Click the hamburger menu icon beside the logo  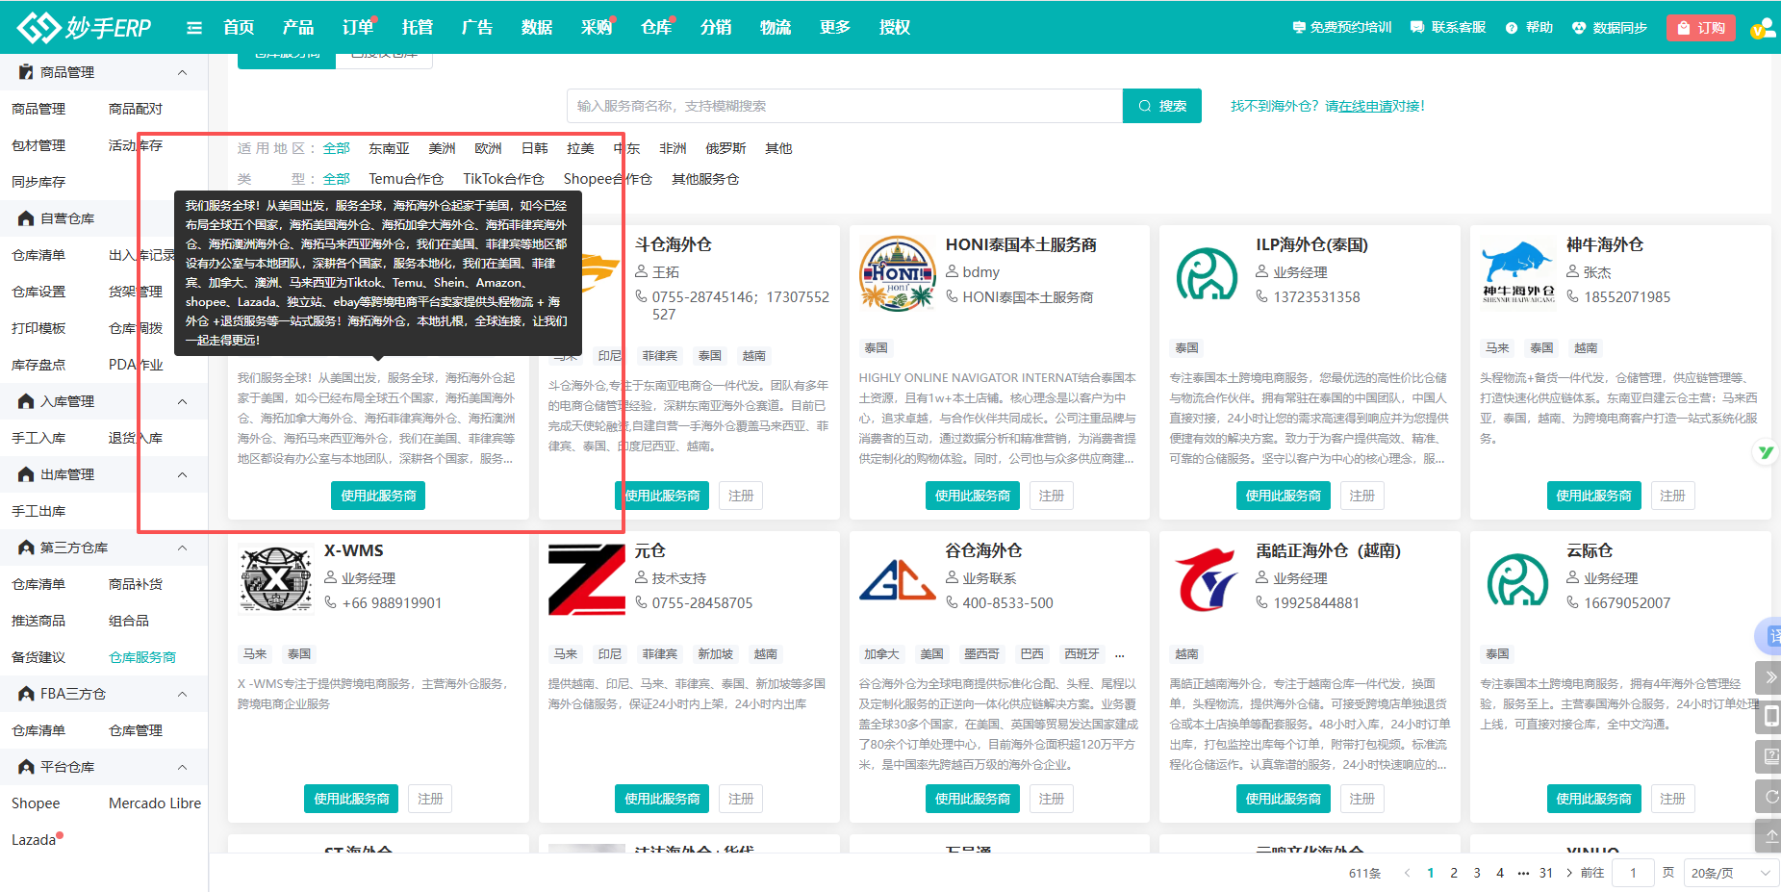pyautogui.click(x=194, y=28)
